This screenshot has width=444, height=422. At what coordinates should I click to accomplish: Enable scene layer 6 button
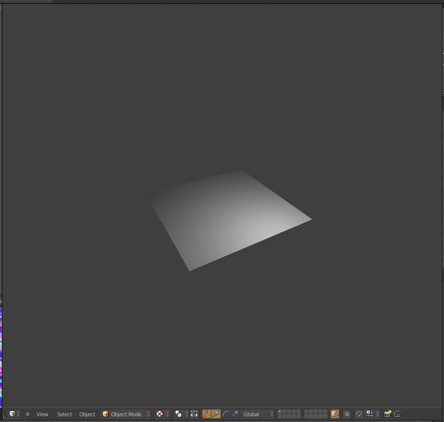307,412
